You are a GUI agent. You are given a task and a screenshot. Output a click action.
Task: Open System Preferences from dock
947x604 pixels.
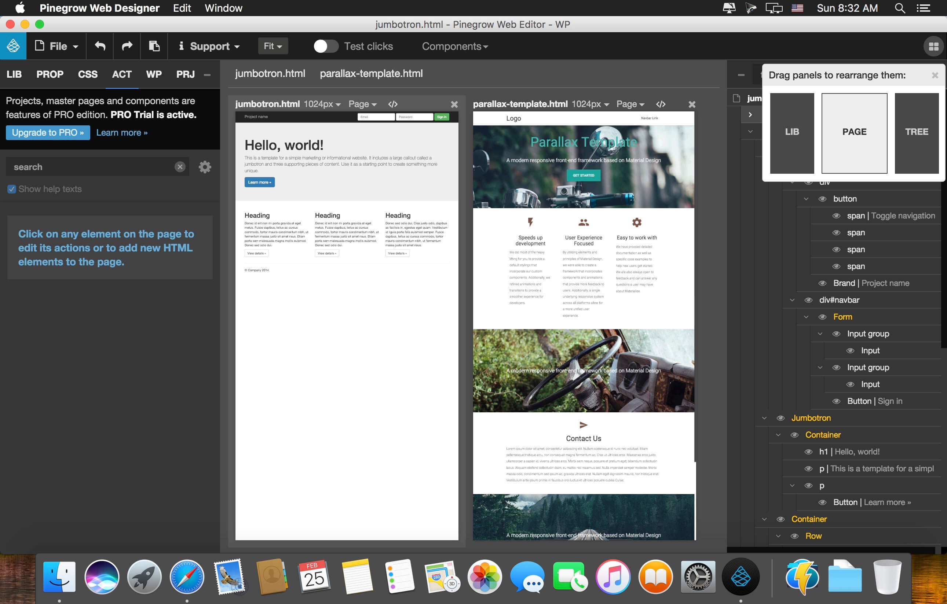698,577
